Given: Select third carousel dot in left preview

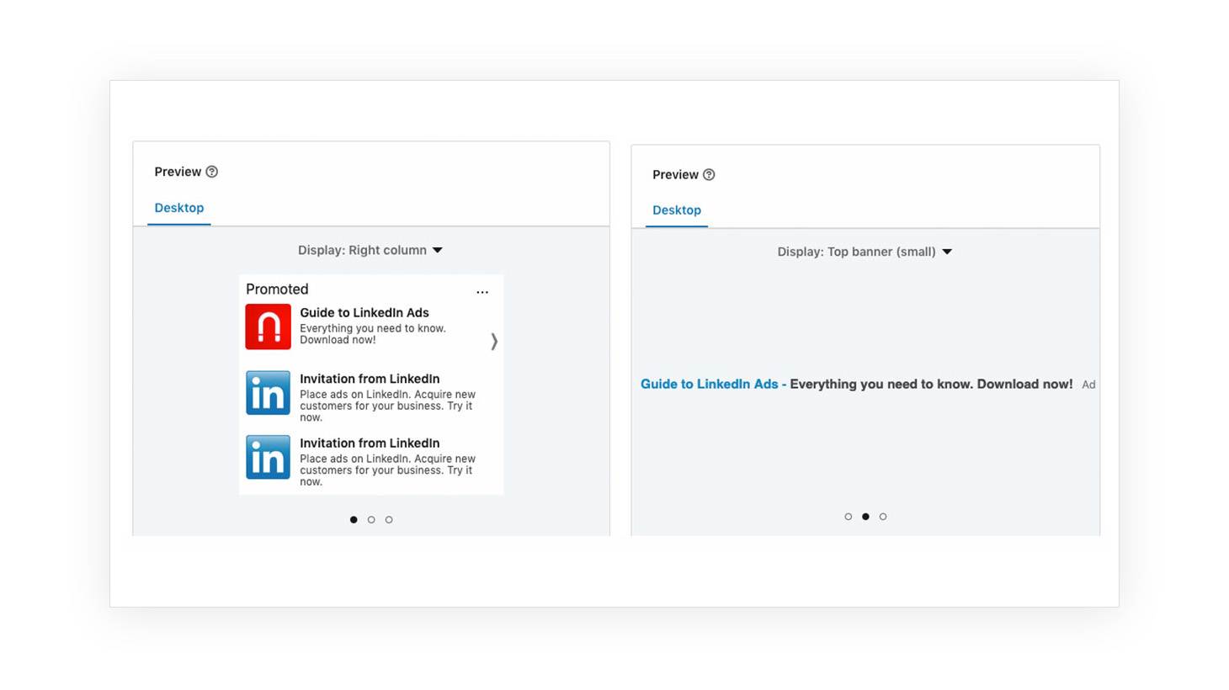Looking at the screenshot, I should click(x=389, y=520).
